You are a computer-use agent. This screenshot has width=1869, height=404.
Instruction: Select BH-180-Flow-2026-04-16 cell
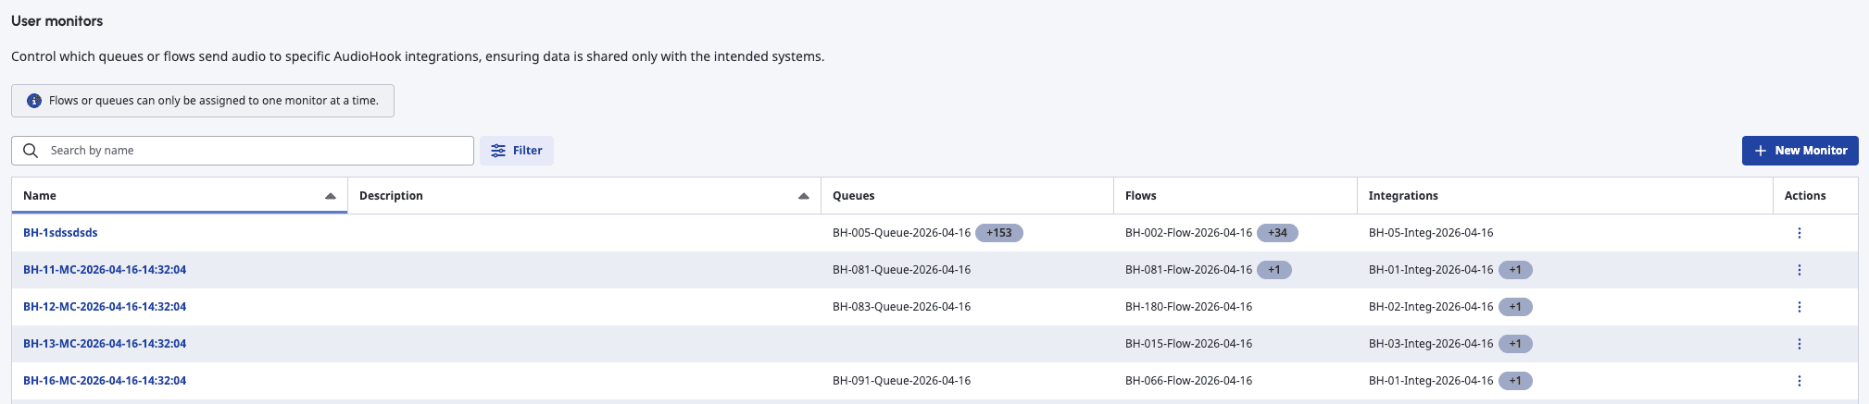click(1188, 307)
